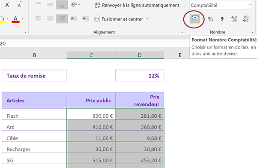Align text to middle of cell

point(50,5)
